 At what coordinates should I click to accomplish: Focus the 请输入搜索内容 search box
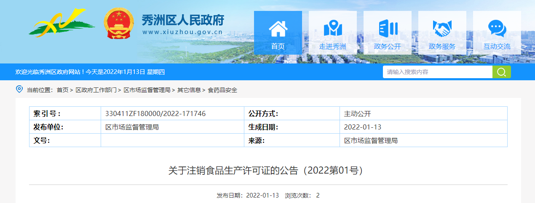pos(438,72)
